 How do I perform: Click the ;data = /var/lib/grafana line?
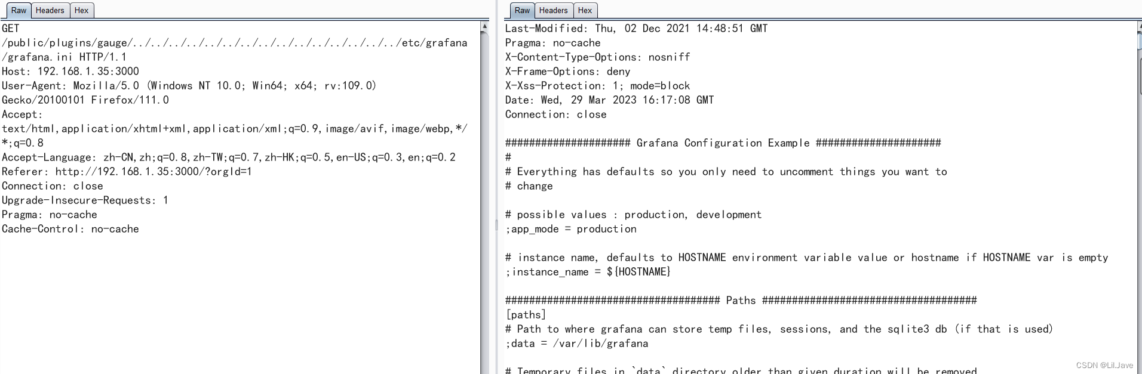tap(577, 343)
